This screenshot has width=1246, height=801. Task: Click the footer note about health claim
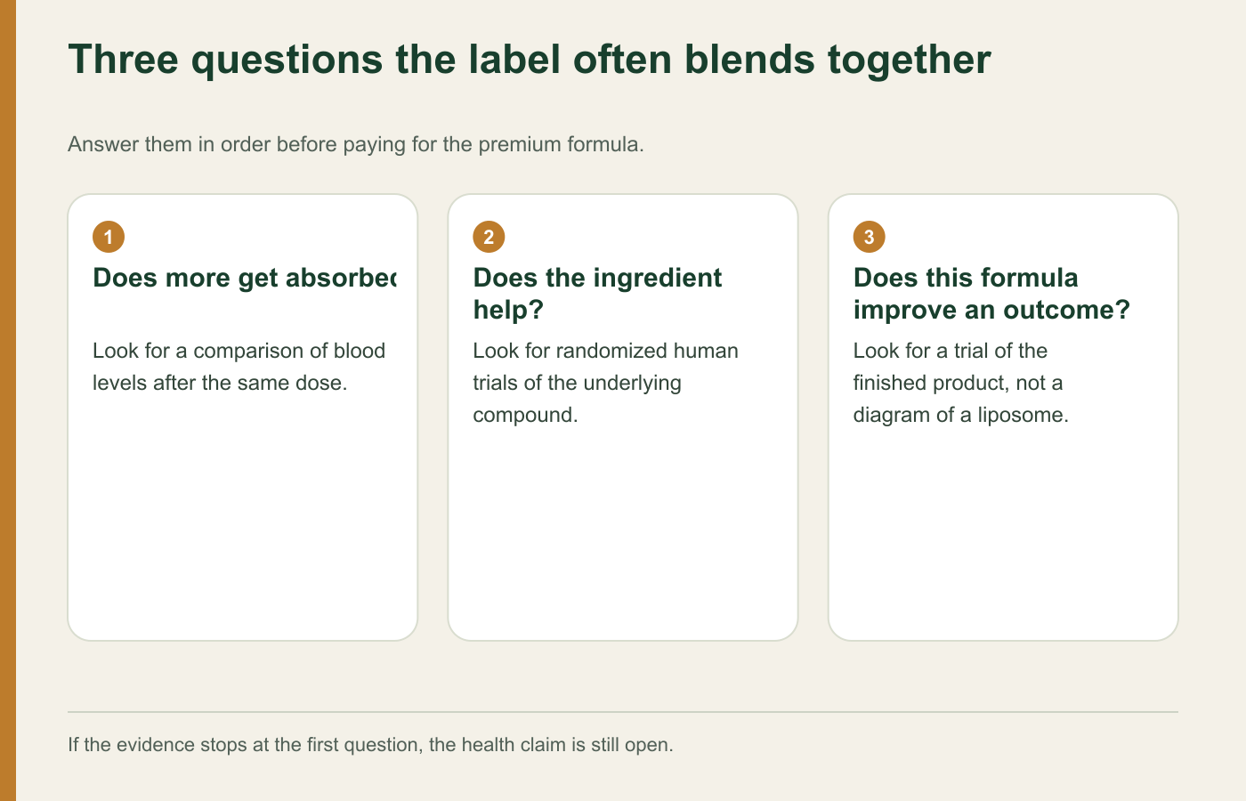[x=370, y=744]
